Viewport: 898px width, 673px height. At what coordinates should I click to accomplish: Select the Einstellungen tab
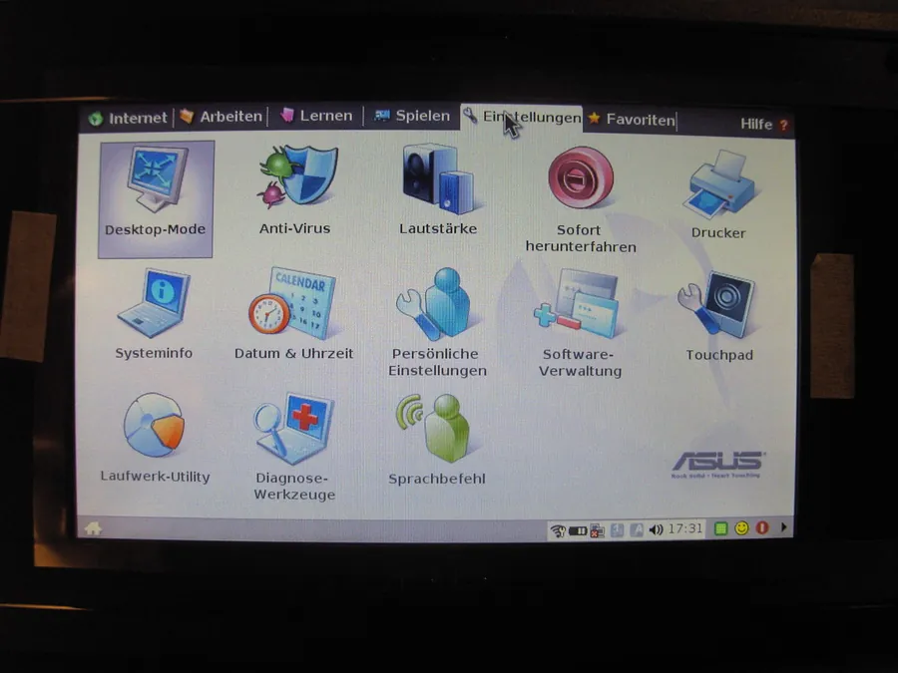[522, 118]
